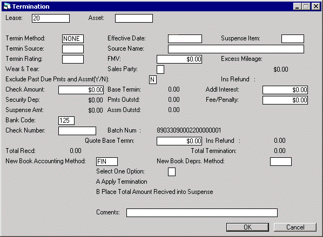Select the Termin Method field showing NONE
Screen dimensions: 323x237
click(73, 39)
